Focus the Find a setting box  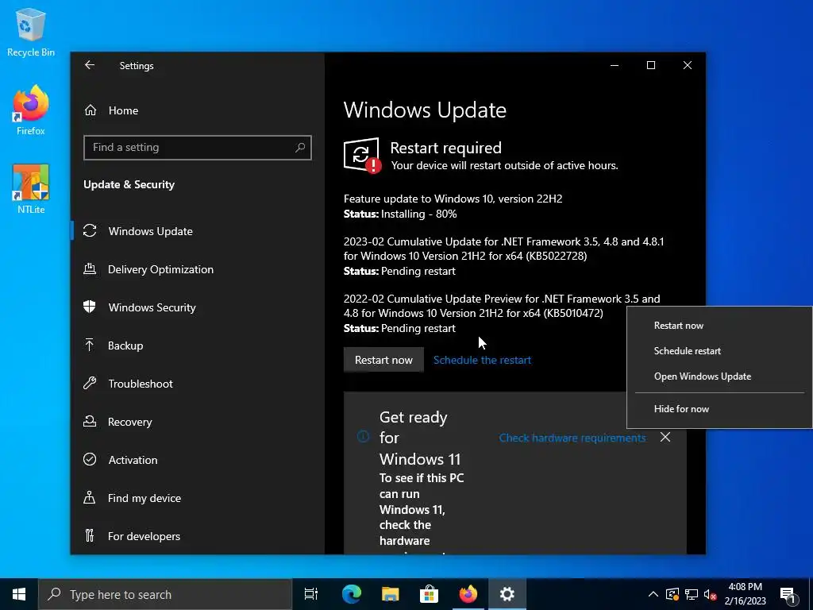198,147
